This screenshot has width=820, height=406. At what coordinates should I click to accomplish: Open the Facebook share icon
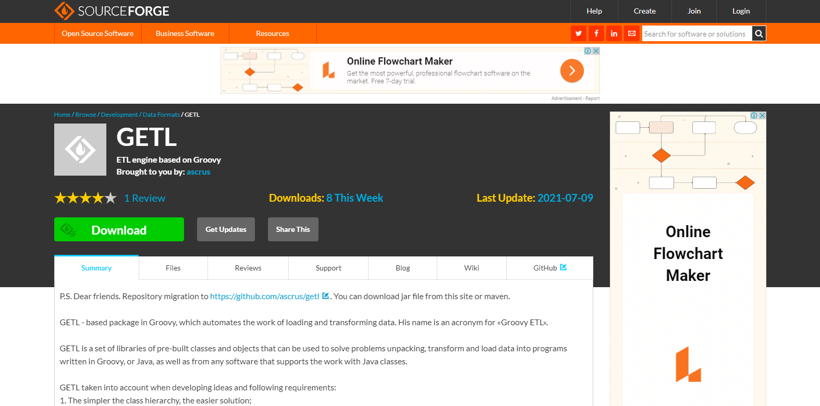[596, 33]
